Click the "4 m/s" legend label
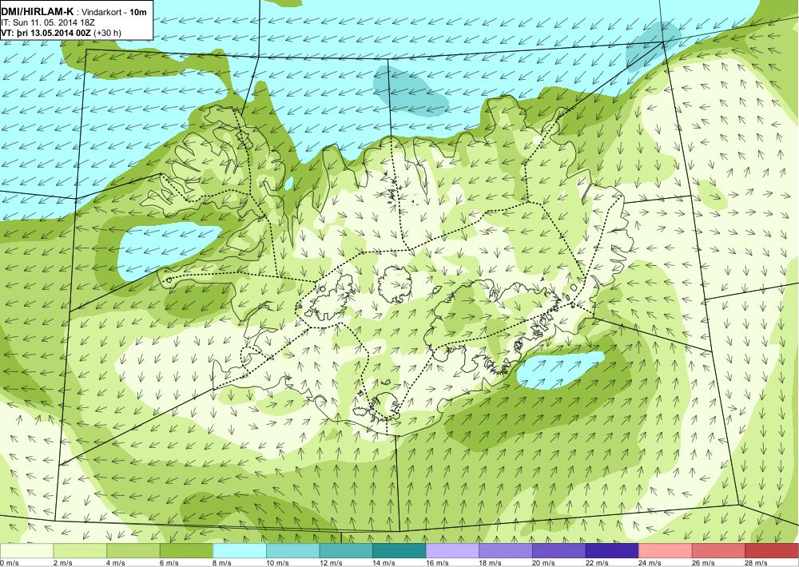799x567 pixels. coord(117,563)
